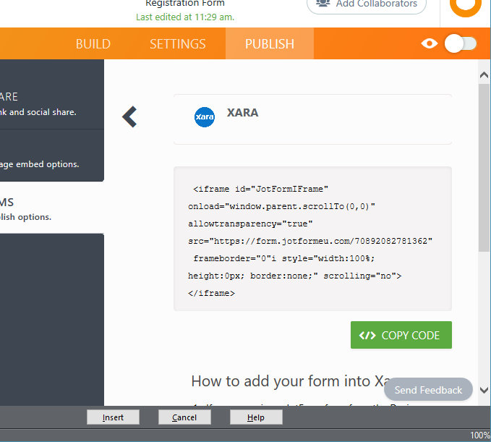491x442 pixels.
Task: Click the XARA heading text
Action: pos(243,112)
